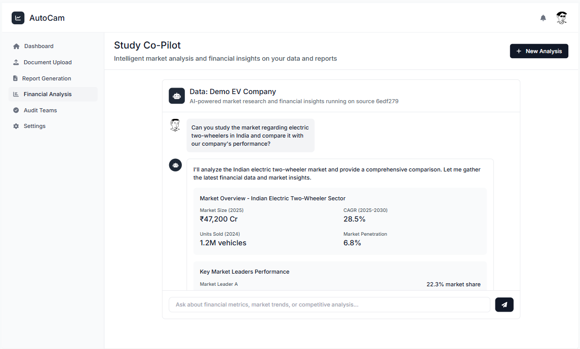Click the robot icon beside Data title
580x349 pixels.
click(x=177, y=96)
